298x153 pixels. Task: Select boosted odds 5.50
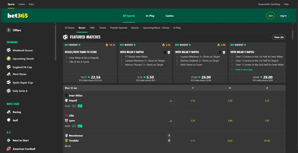(150, 77)
